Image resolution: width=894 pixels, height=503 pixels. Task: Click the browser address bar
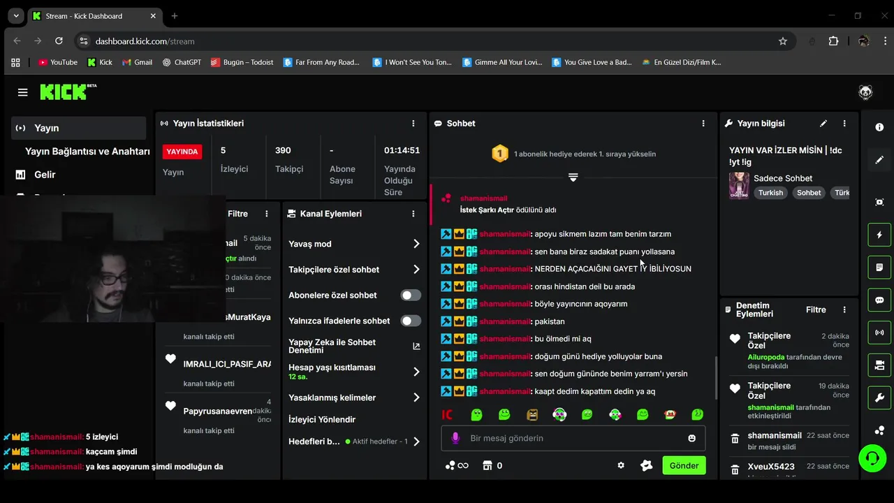point(433,41)
